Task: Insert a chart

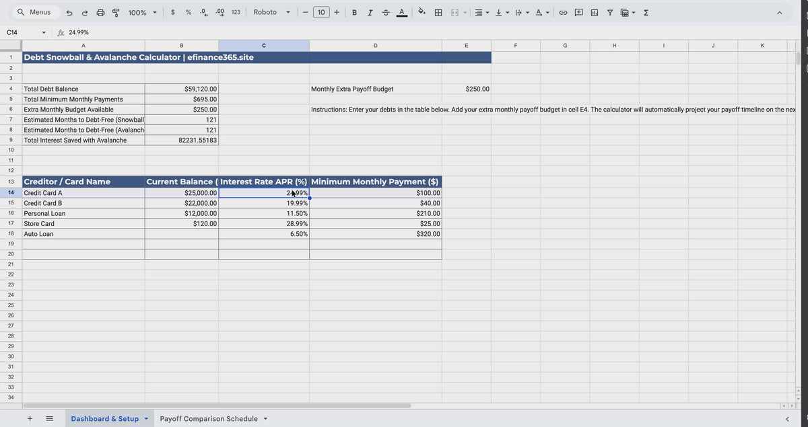Action: tap(595, 12)
